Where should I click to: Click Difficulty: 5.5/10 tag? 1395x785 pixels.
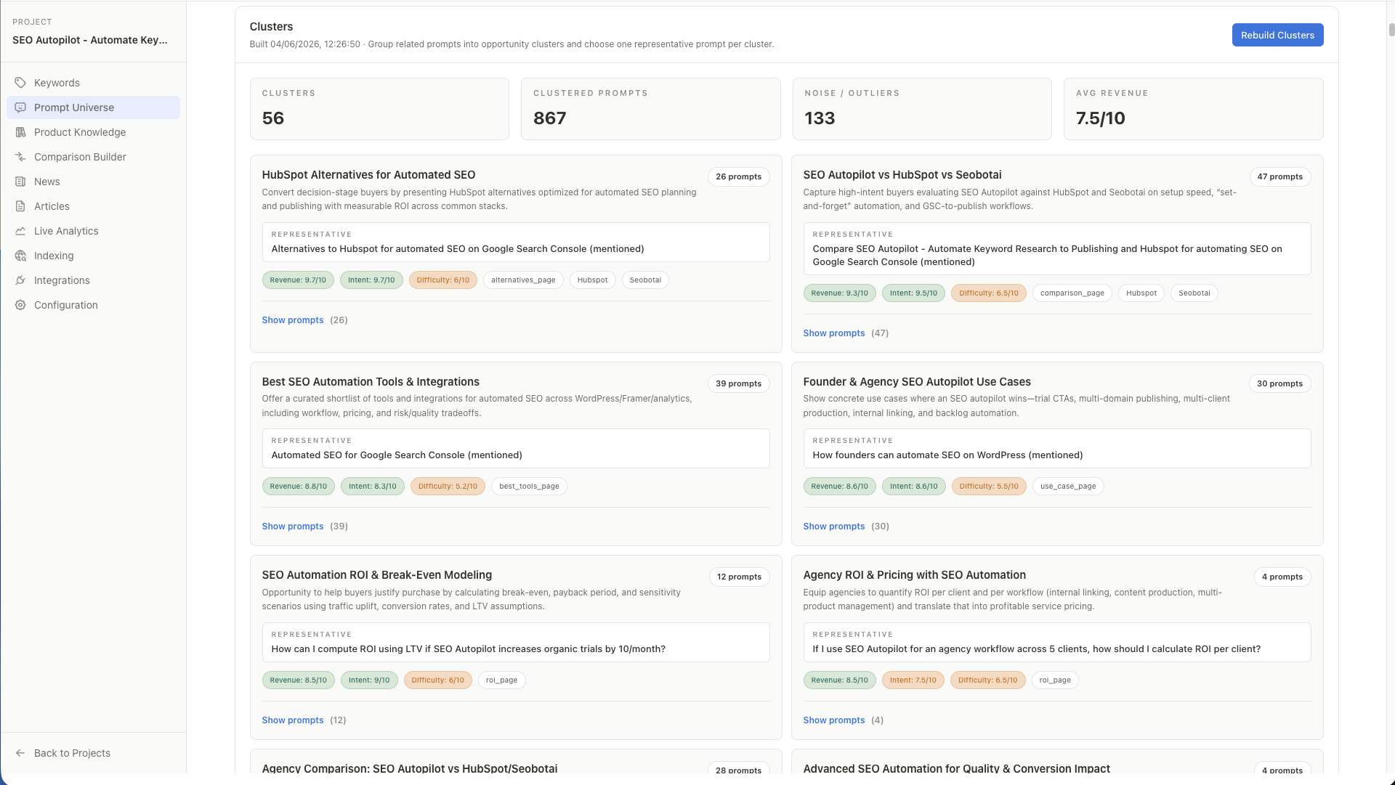(989, 487)
